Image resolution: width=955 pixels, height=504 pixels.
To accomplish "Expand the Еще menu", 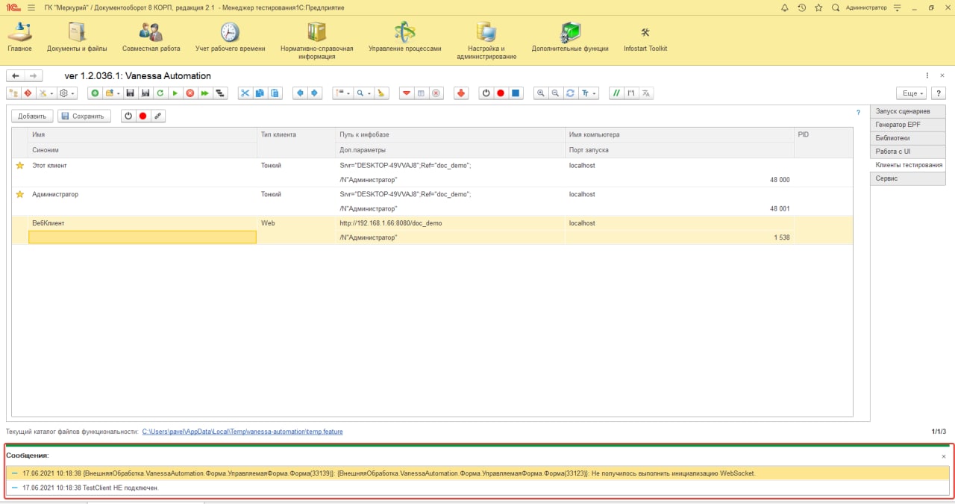I will pyautogui.click(x=910, y=93).
